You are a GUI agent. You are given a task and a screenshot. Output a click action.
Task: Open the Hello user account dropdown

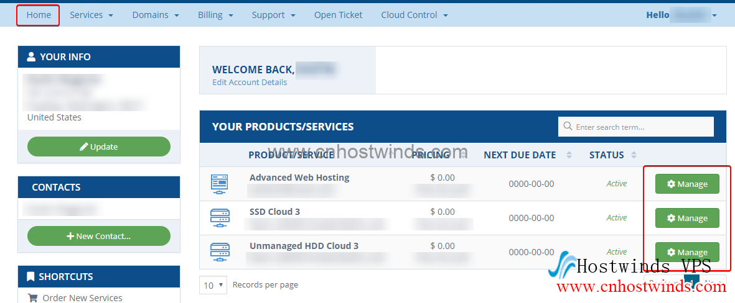click(681, 15)
